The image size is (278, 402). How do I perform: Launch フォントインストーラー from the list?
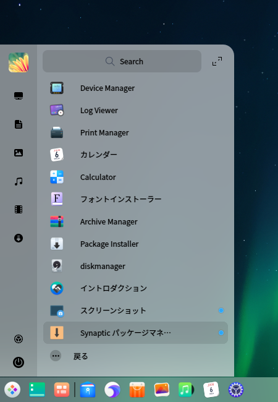(135, 199)
